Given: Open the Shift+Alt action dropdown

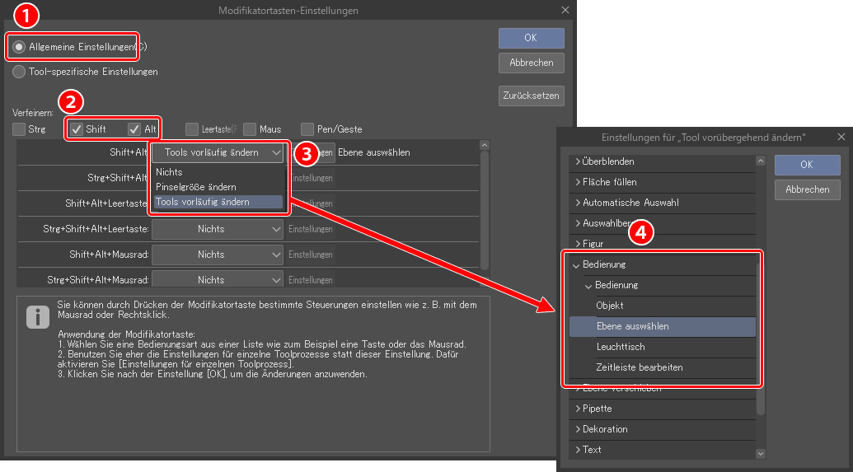Looking at the screenshot, I should 219,152.
